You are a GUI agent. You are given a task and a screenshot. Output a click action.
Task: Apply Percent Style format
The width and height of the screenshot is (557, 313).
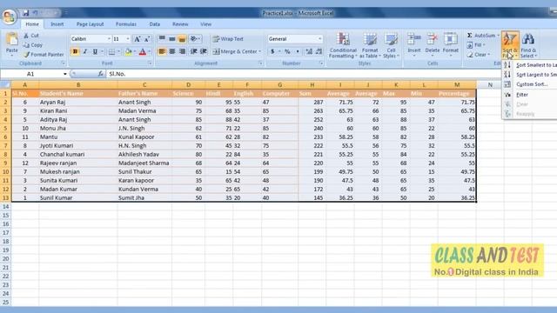pyautogui.click(x=287, y=52)
